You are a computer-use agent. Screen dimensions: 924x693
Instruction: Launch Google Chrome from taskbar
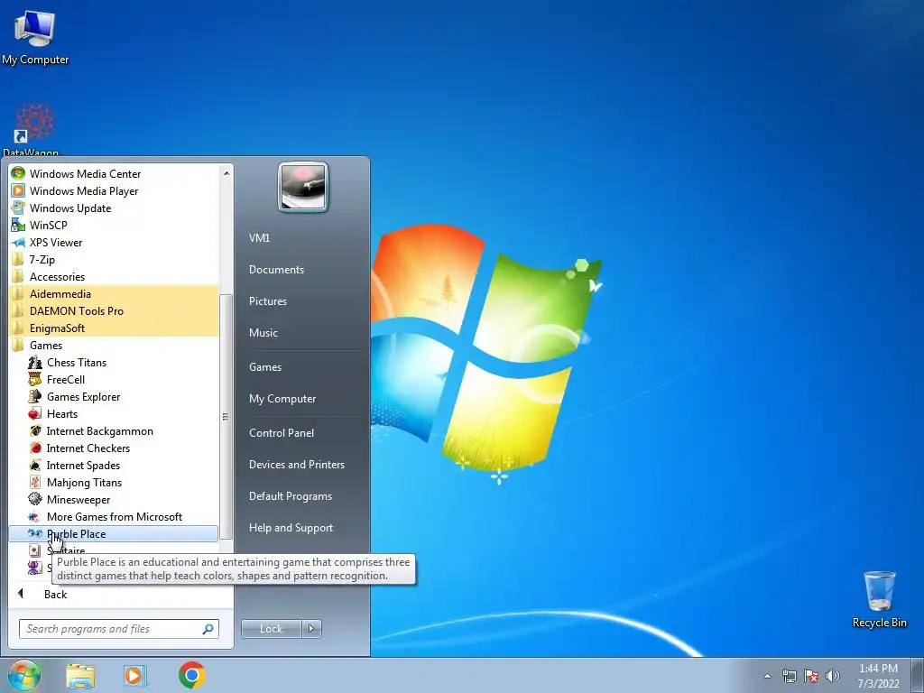tap(191, 675)
